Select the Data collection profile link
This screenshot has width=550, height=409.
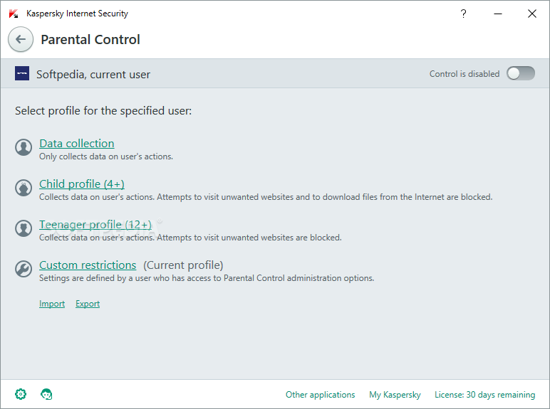(x=76, y=144)
